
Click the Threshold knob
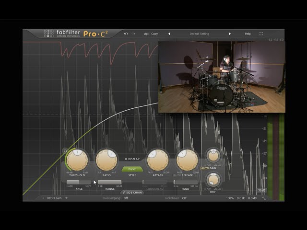(x=77, y=160)
